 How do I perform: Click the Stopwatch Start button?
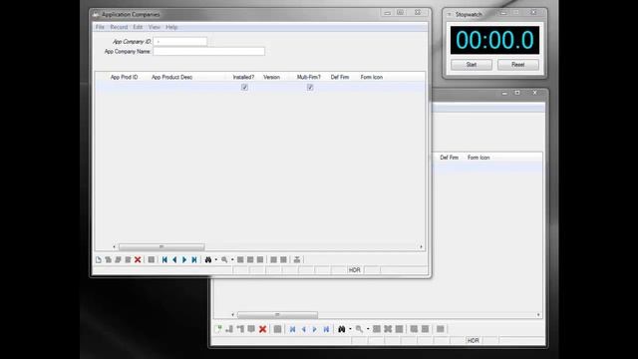coord(472,65)
